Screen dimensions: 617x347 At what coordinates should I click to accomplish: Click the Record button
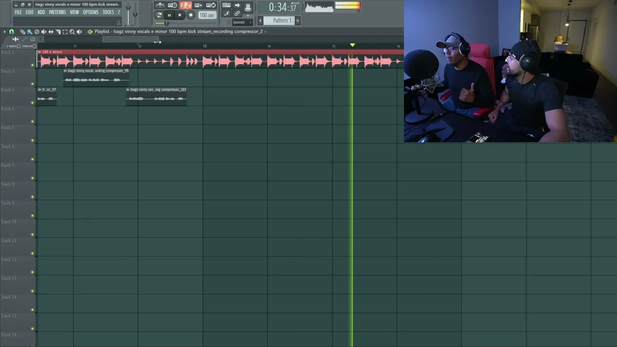pos(191,15)
